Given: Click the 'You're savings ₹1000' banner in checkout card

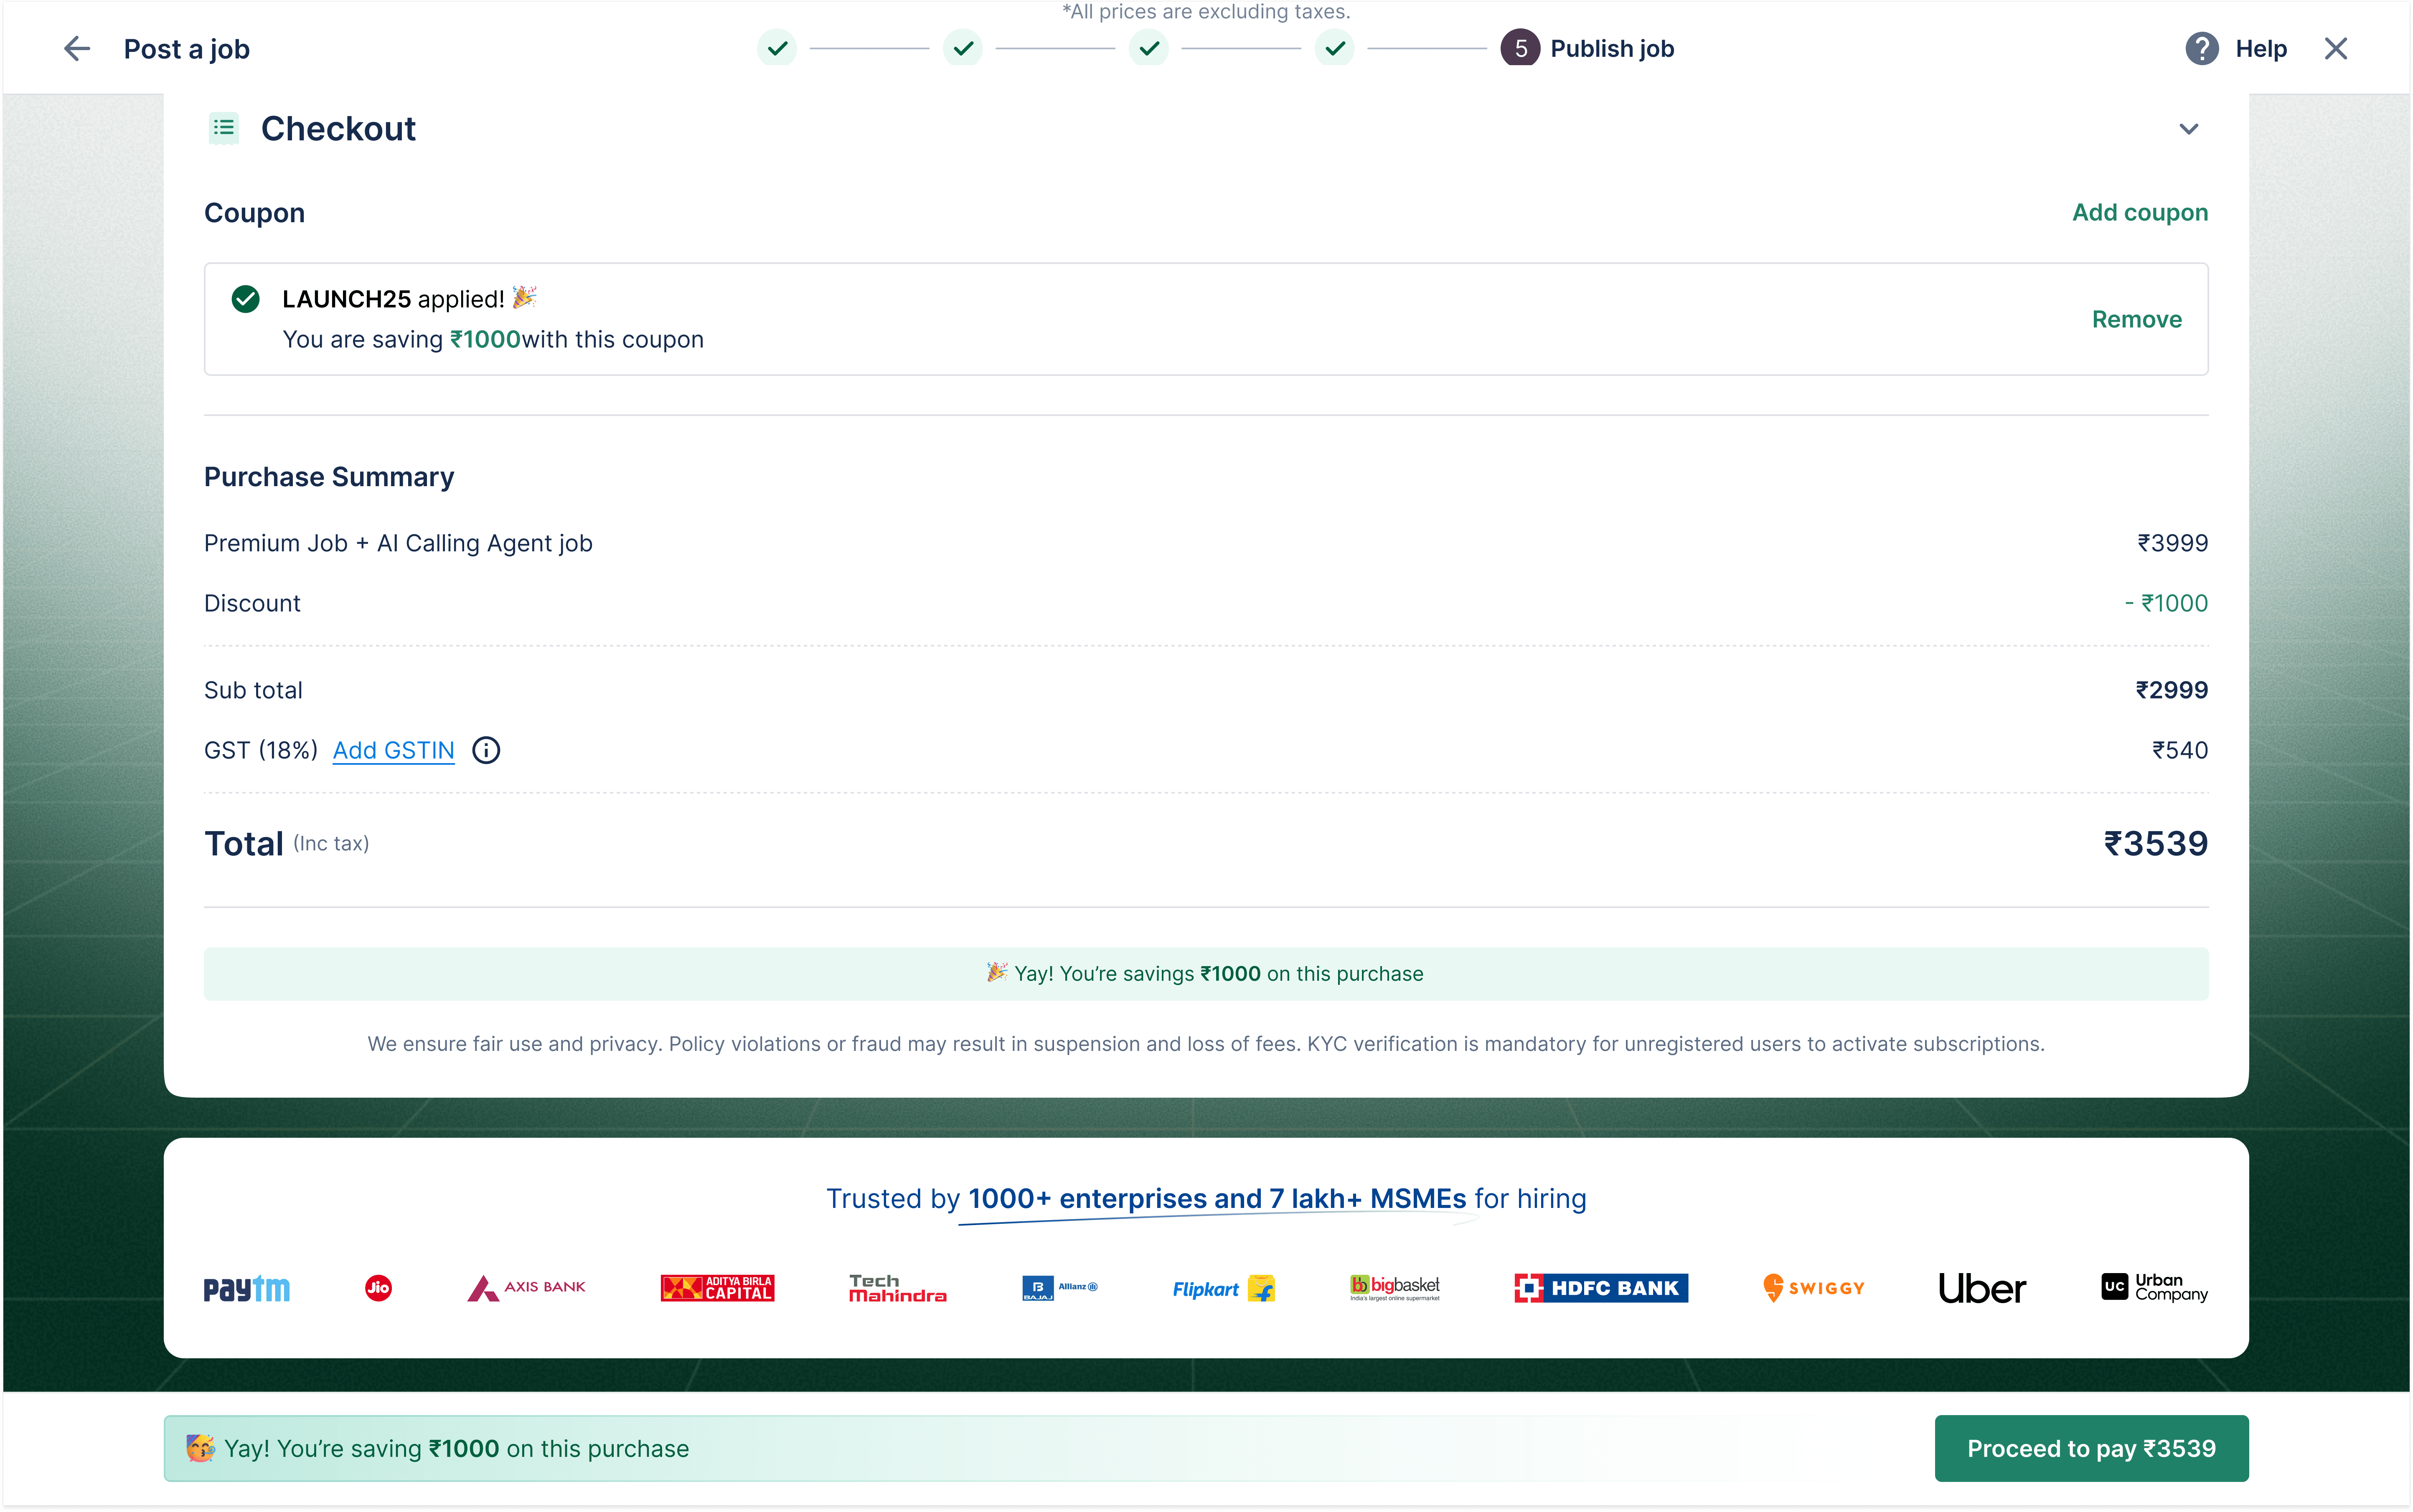Looking at the screenshot, I should [x=1206, y=974].
